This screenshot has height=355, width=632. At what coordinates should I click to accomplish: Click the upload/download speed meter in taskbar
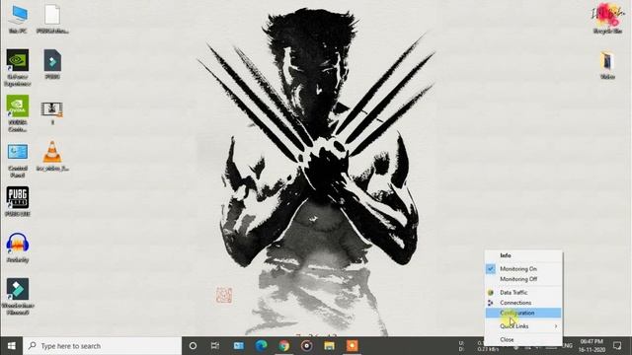(x=478, y=346)
